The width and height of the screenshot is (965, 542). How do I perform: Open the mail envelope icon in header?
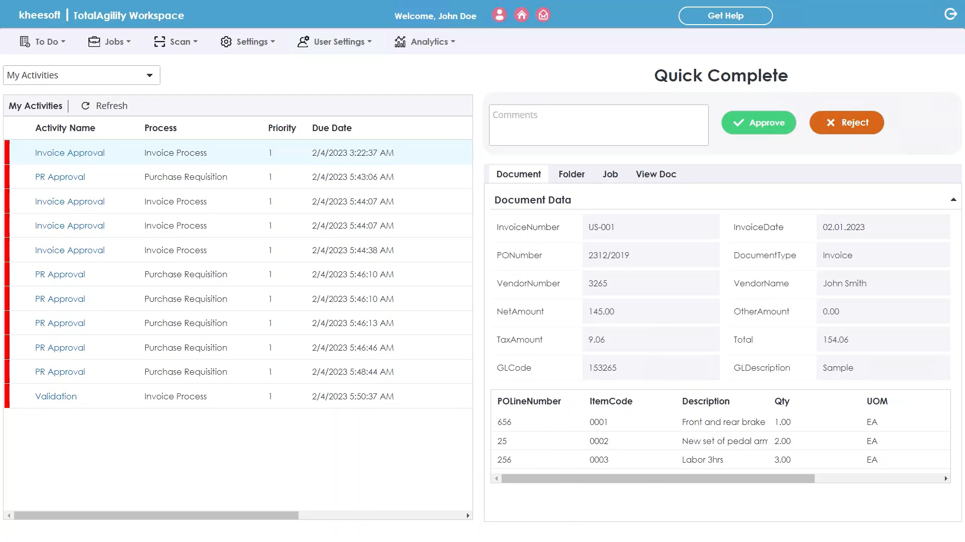coord(543,15)
